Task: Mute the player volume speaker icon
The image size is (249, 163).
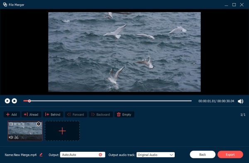Action: tap(240, 101)
